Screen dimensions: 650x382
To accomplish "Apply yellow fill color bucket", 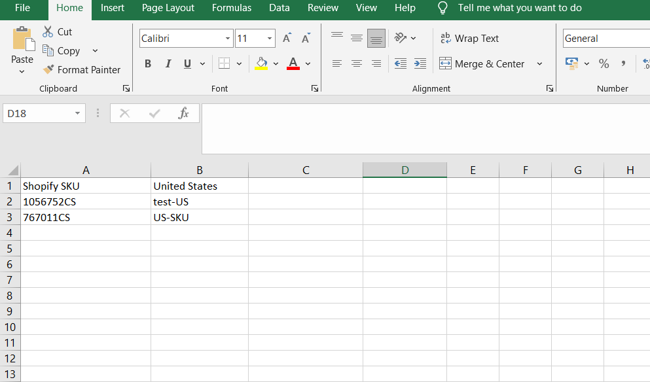I will point(261,63).
